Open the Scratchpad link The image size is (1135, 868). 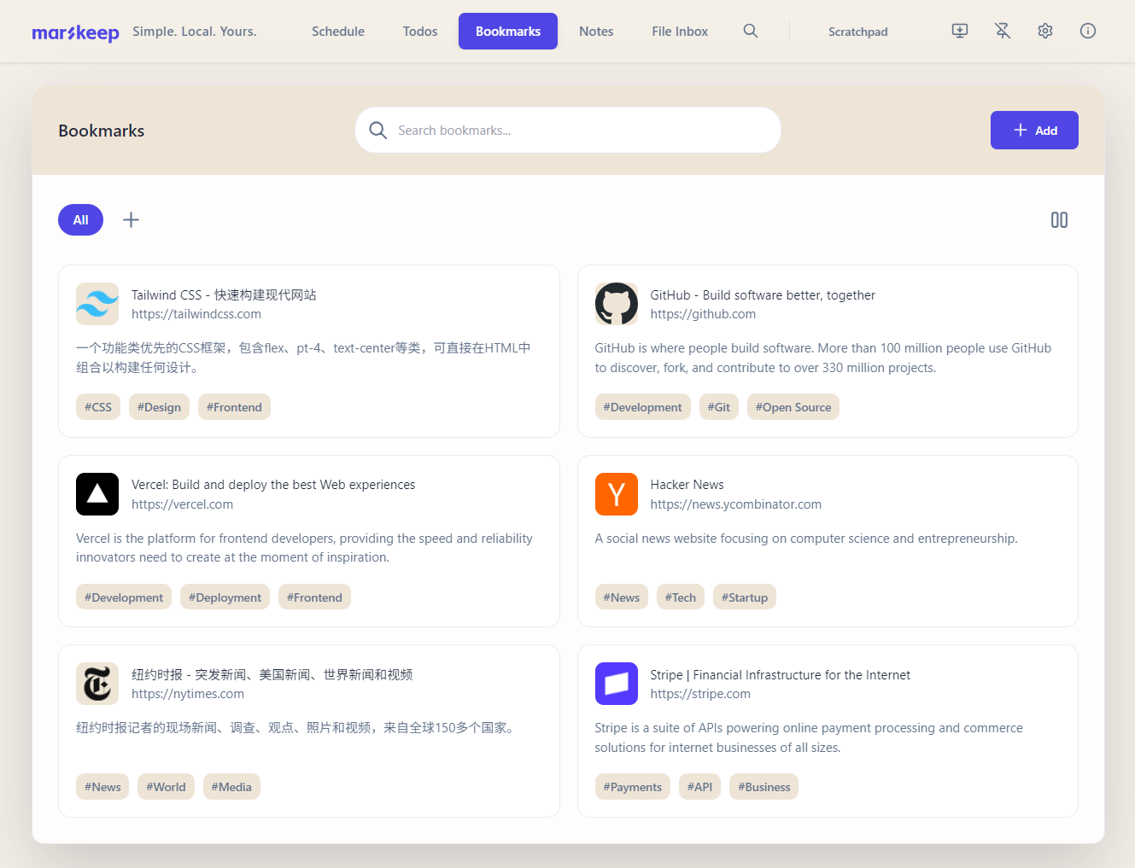click(858, 32)
